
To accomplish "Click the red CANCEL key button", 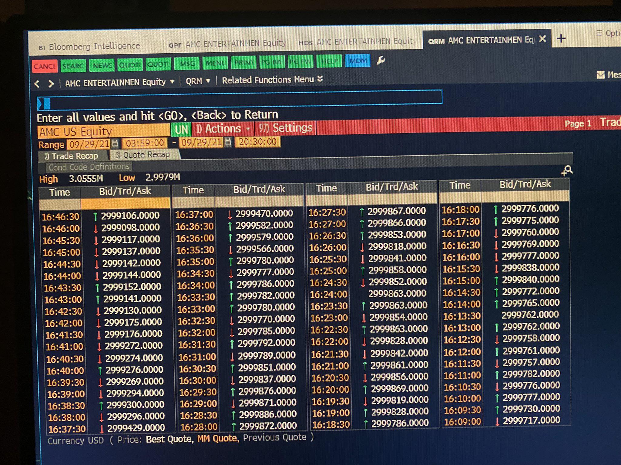I will pyautogui.click(x=45, y=66).
